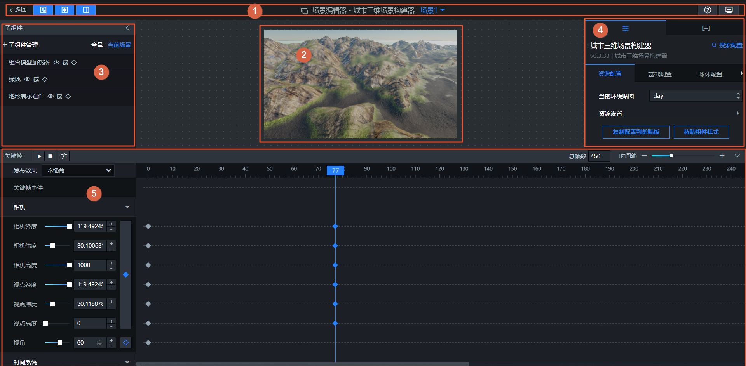The height and width of the screenshot is (366, 746).
Task: Open the help question-mark icon
Action: point(708,10)
